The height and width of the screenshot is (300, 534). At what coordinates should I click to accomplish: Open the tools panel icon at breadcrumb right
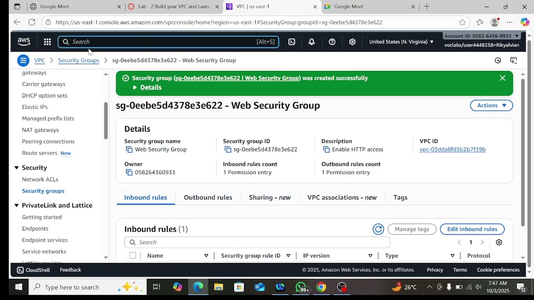514,60
